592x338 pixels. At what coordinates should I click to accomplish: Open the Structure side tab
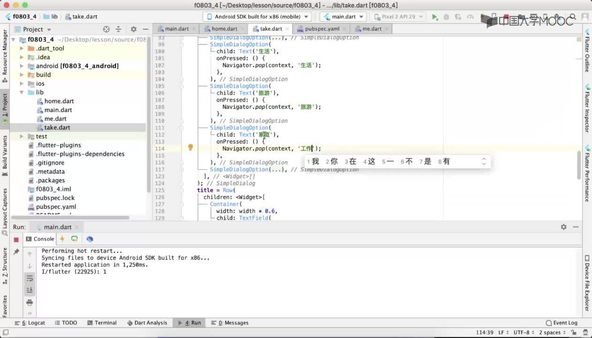pos(5,265)
